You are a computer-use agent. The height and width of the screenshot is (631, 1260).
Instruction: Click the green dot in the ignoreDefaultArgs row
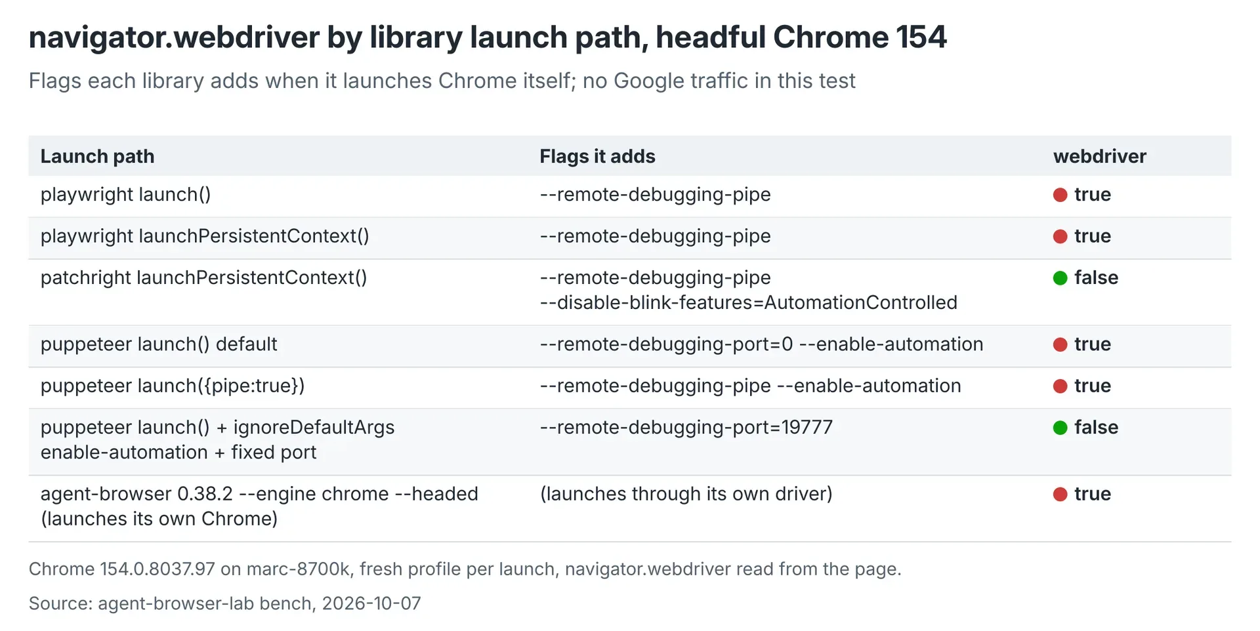tap(1060, 428)
